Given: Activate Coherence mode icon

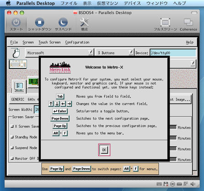Looking at the screenshot, I should tap(188, 22).
